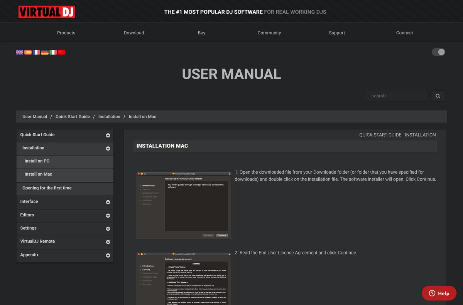Switch language to German flag
This screenshot has width=463, height=305.
click(x=45, y=52)
